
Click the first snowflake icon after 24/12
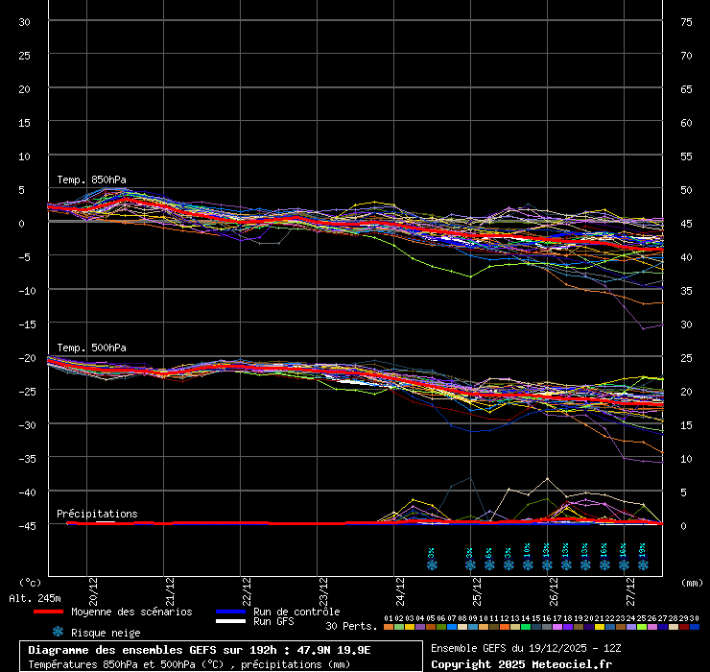(x=431, y=565)
